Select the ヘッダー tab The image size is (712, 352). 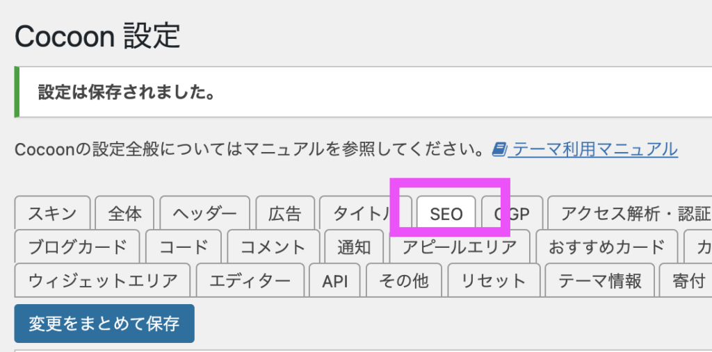[x=204, y=214]
